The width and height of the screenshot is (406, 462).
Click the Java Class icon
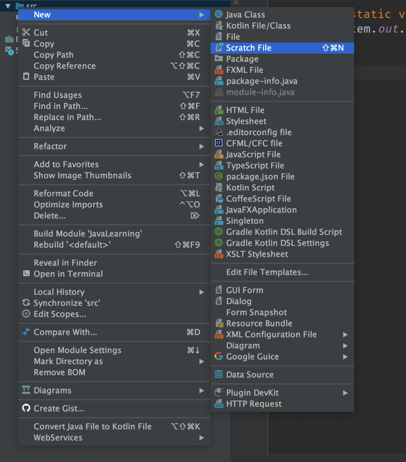(219, 15)
